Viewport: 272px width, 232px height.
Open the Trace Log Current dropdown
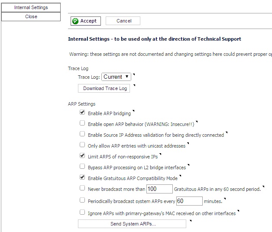(x=116, y=77)
